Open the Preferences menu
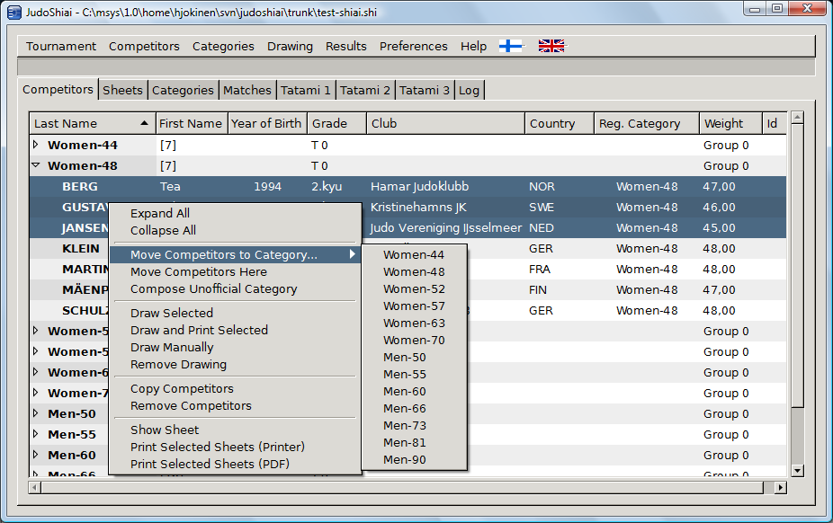This screenshot has height=523, width=833. (413, 46)
